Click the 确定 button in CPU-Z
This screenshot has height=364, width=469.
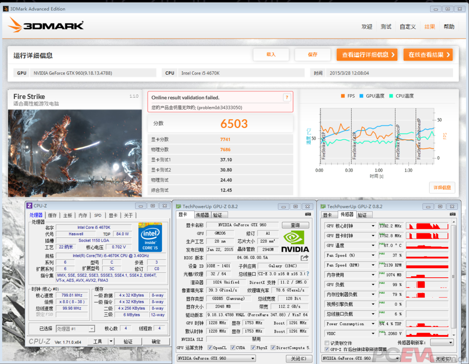[x=156, y=341]
